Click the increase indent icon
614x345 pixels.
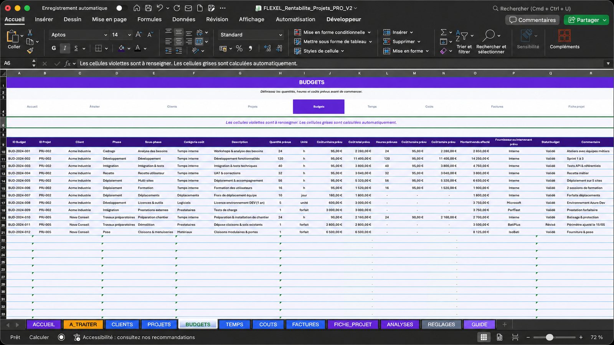(x=179, y=51)
